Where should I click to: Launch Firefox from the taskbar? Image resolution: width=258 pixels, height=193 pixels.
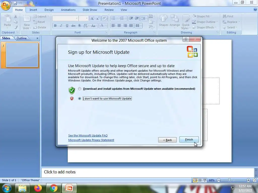[x=38, y=188]
